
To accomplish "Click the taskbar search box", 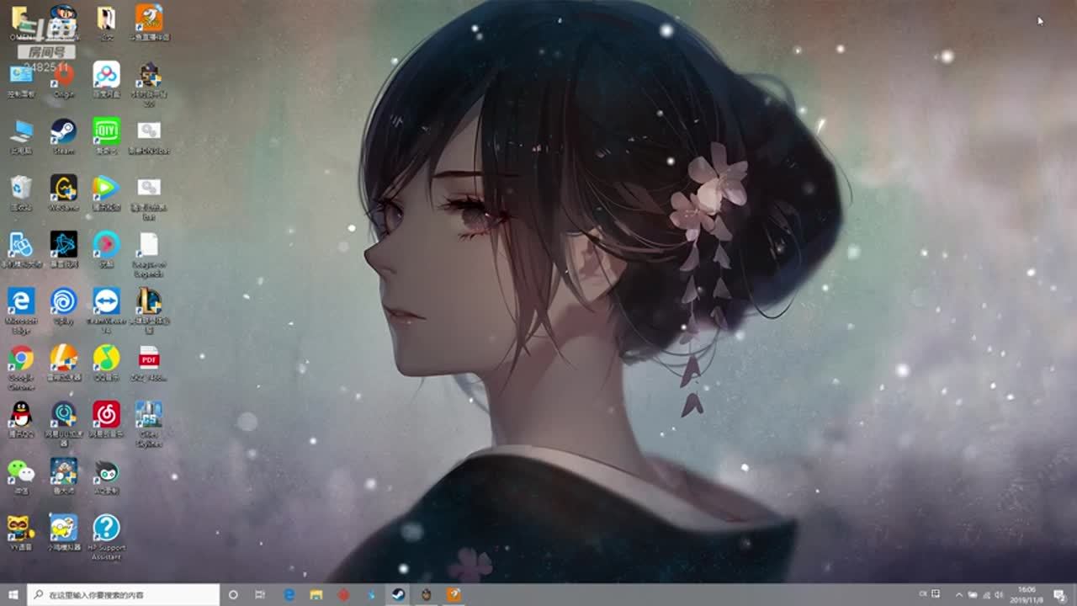I will [124, 595].
